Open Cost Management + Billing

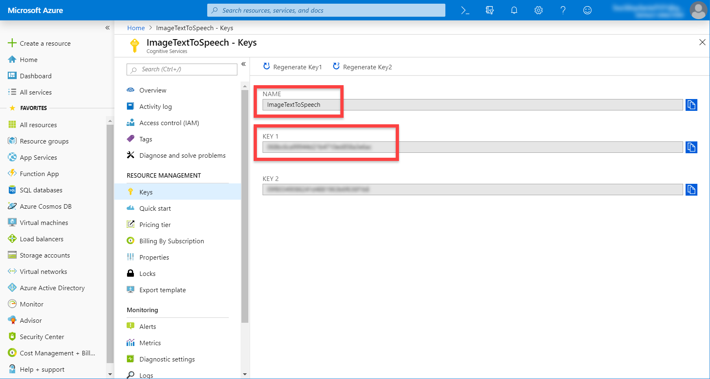(x=52, y=353)
